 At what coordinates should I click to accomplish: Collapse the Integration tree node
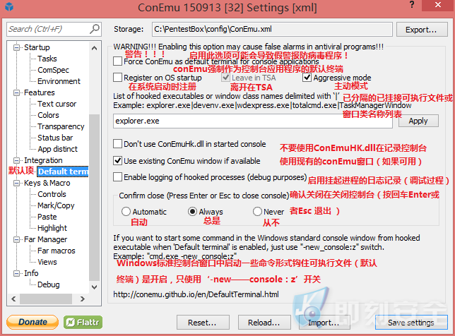(17, 160)
